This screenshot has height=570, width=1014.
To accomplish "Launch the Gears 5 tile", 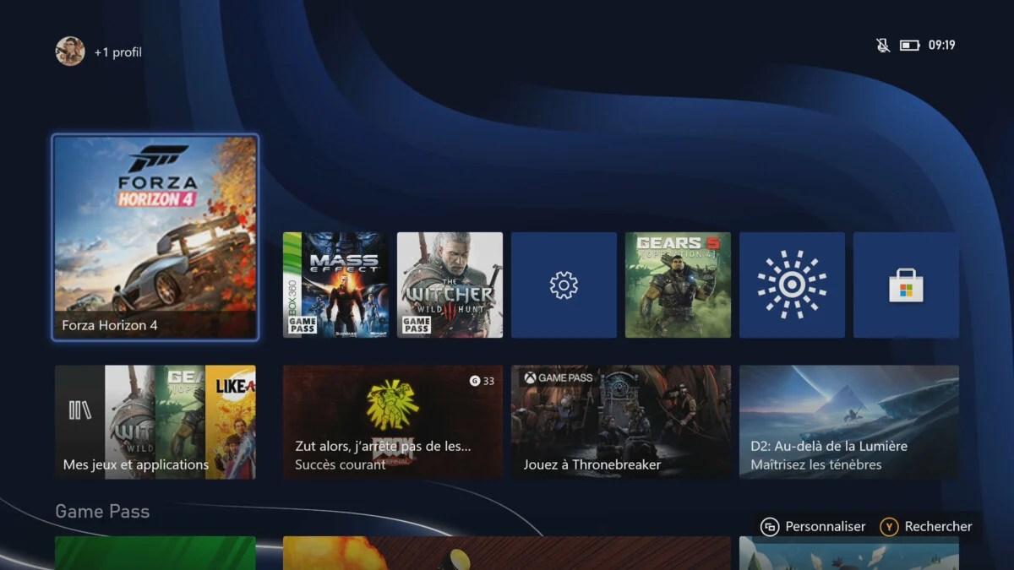I will tap(678, 285).
